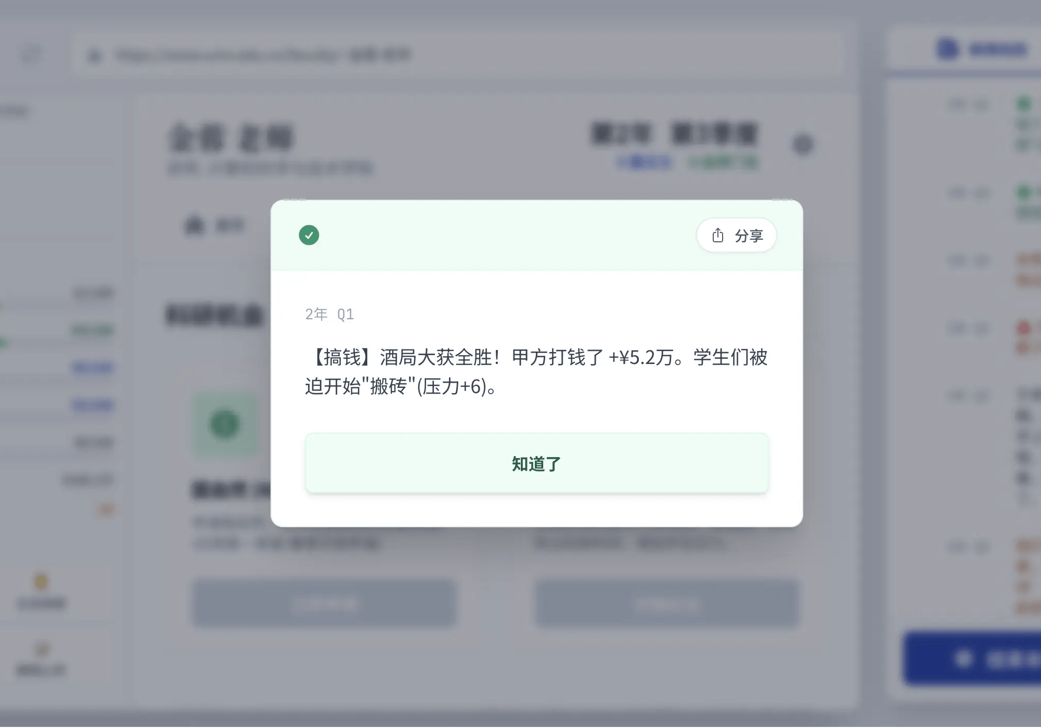This screenshot has height=728, width=1041.
Task: Focus the browser address bar URL
Action: coord(458,55)
